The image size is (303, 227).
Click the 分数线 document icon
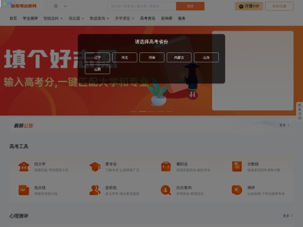point(237,166)
